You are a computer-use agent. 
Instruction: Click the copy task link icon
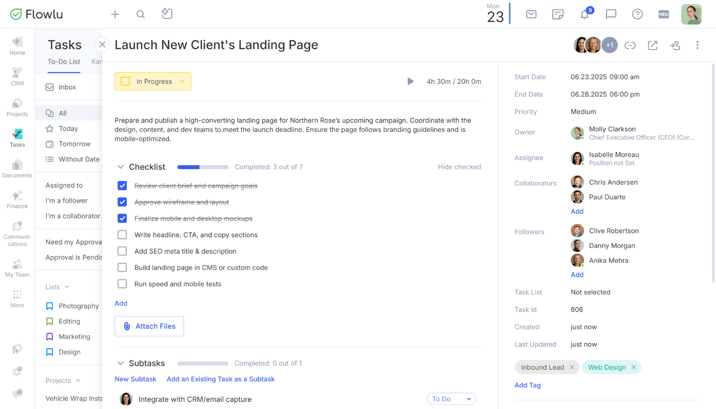630,45
